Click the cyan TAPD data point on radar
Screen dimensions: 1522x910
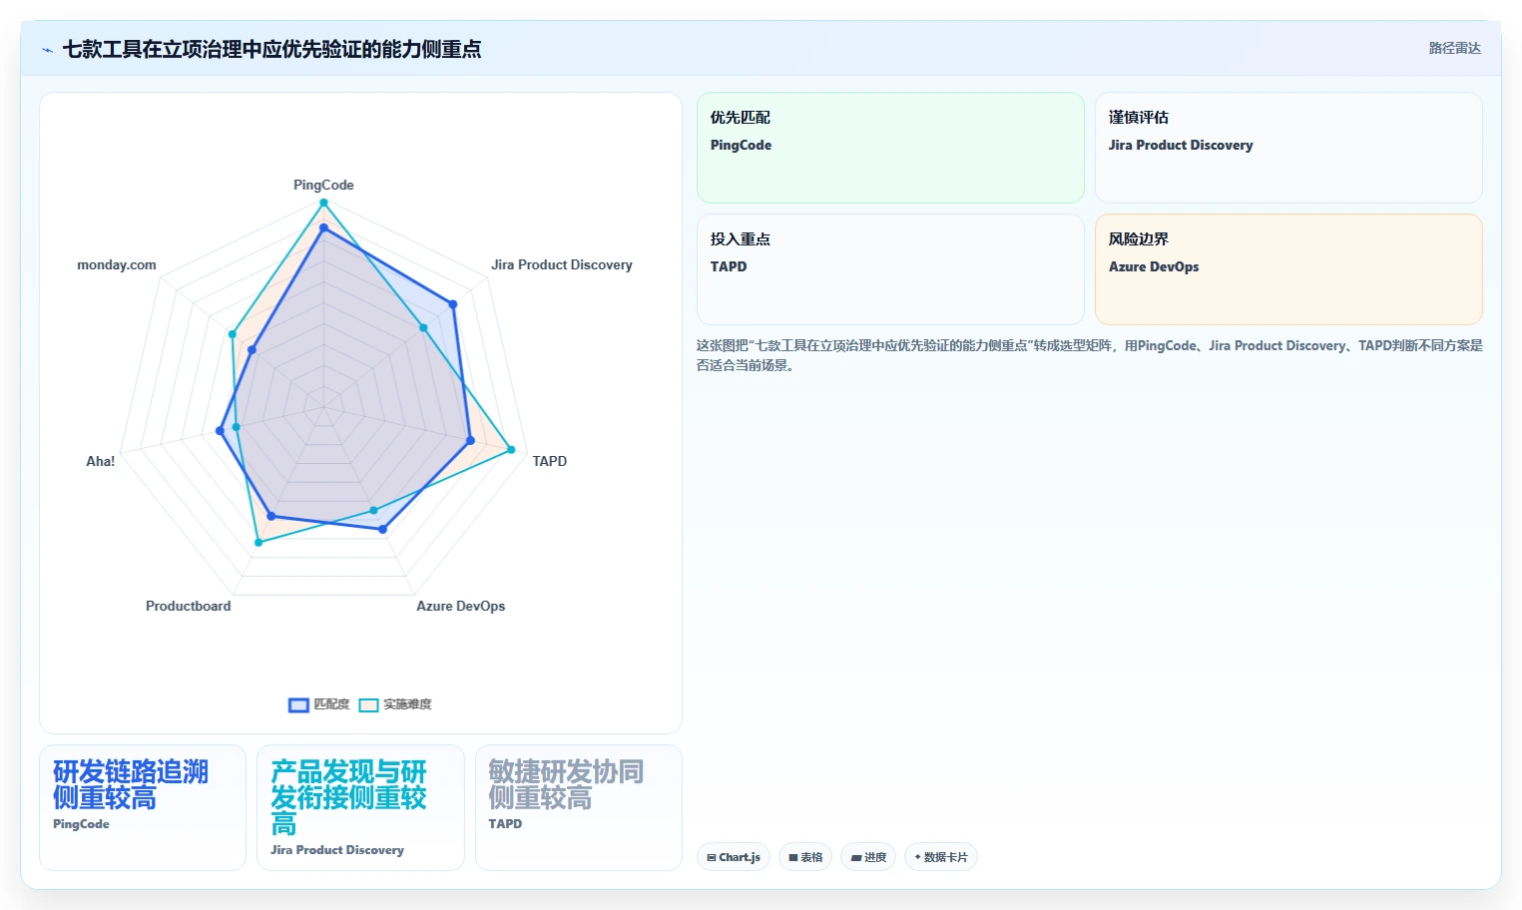click(511, 450)
